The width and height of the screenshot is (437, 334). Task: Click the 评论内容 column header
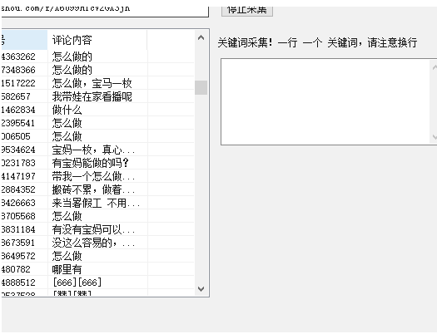coord(97,40)
